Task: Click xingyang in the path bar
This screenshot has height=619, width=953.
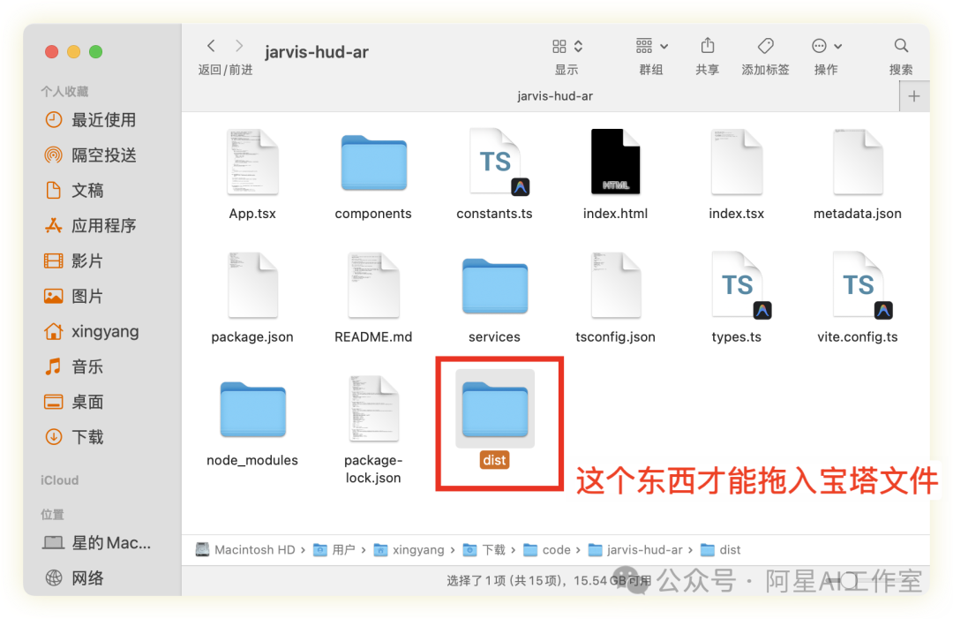Action: click(409, 549)
